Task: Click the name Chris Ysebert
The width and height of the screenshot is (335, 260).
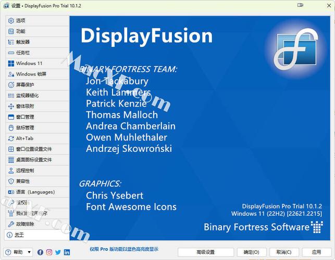Action: (115, 196)
